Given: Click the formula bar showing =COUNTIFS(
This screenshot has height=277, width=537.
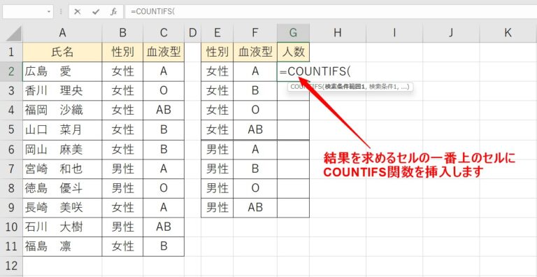Looking at the screenshot, I should click(331, 12).
